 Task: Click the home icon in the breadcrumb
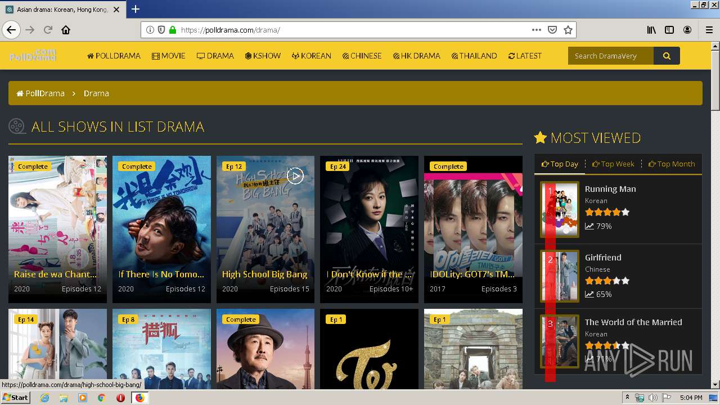[20, 93]
